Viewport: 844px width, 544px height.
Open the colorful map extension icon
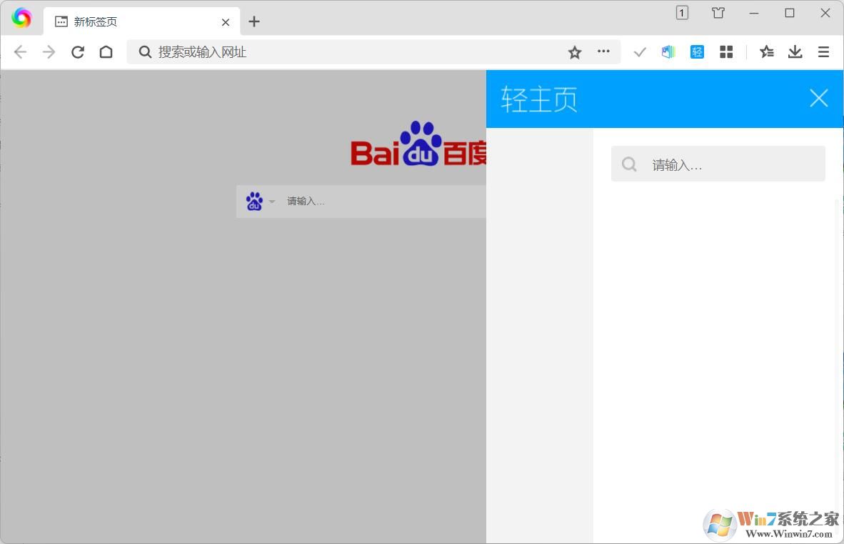[668, 51]
